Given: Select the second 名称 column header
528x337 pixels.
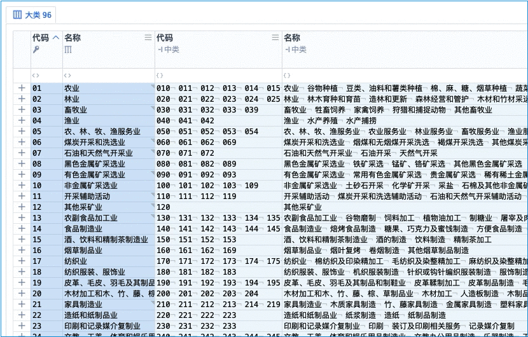Looking at the screenshot, I should pos(401,38).
